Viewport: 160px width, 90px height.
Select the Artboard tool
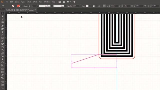coord(2,88)
